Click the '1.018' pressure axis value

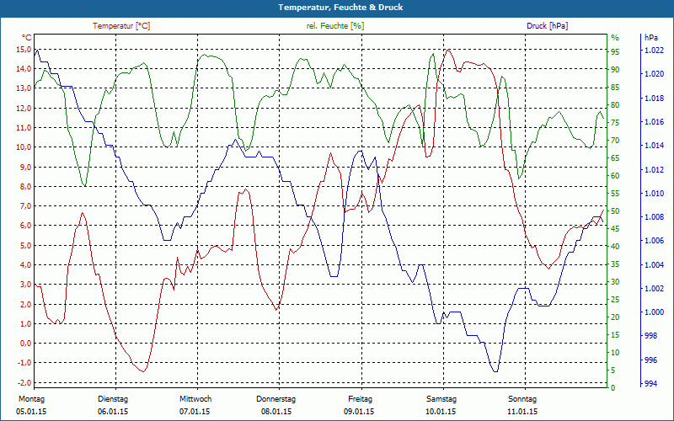(x=655, y=98)
